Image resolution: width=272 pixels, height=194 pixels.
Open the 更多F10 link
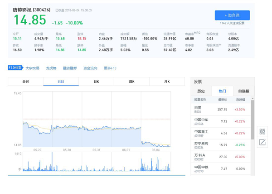pyautogui.click(x=110, y=68)
